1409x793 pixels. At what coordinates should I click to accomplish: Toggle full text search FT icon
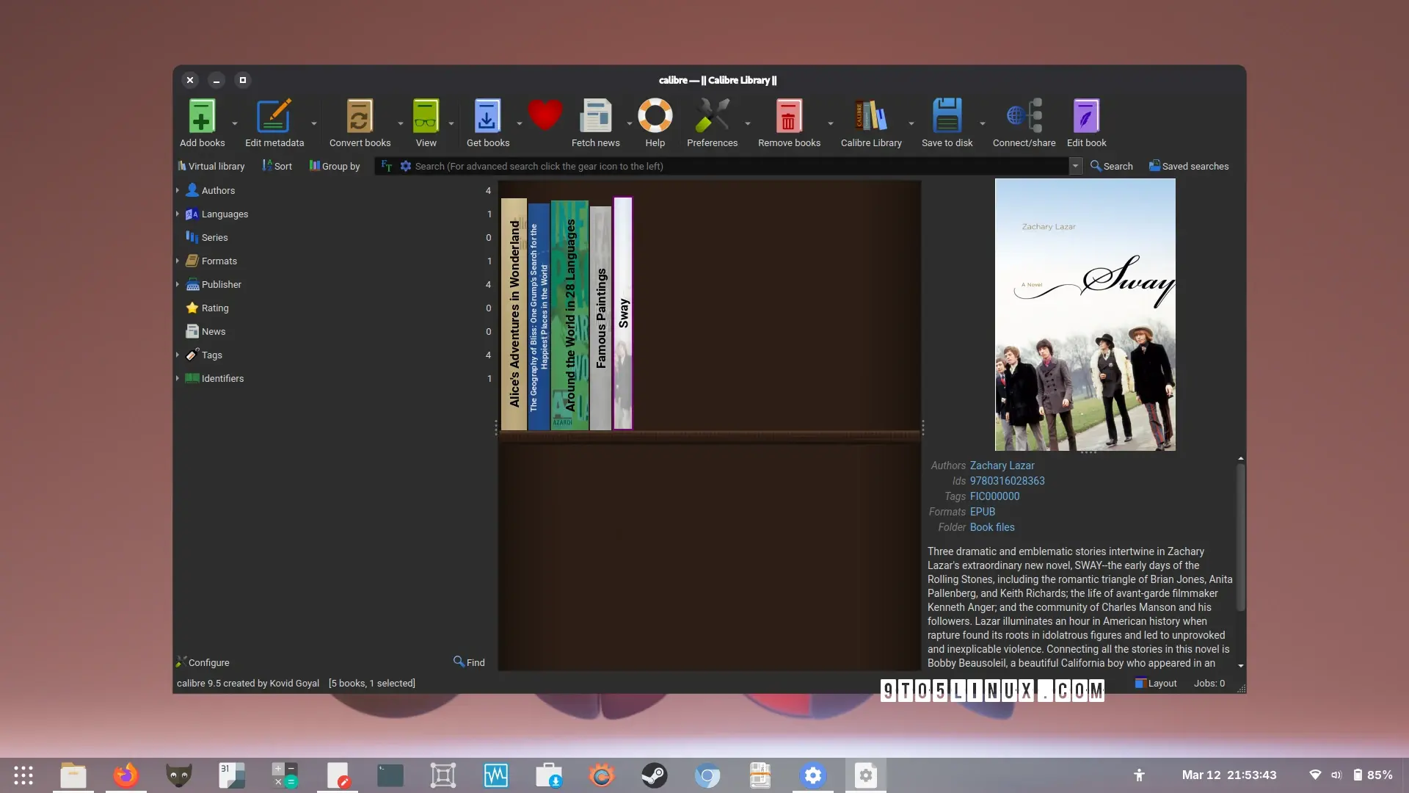[387, 166]
